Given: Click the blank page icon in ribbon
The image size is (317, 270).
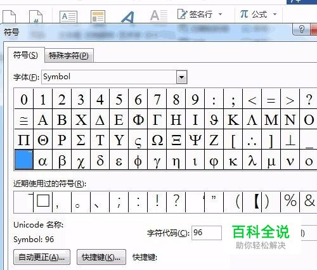Looking at the screenshot, I should (x=10, y=17).
